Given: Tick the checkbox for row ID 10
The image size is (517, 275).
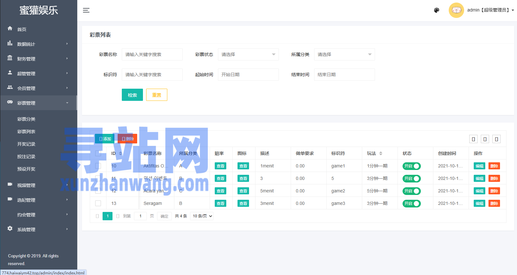Looking at the screenshot, I should click(x=98, y=166).
